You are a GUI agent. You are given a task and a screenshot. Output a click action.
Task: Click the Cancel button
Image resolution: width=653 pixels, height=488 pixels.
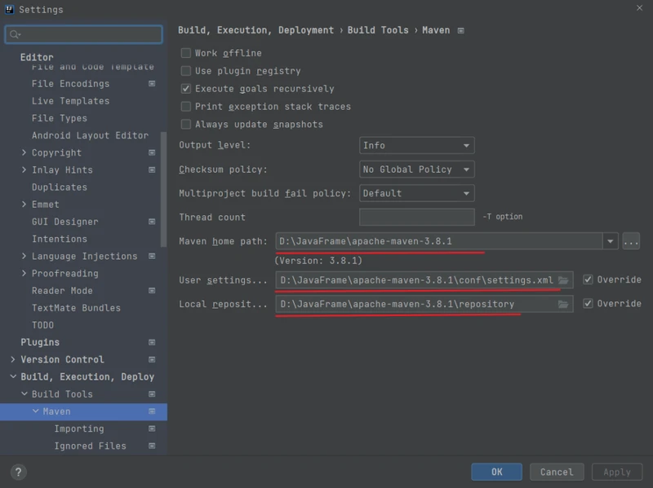(557, 472)
